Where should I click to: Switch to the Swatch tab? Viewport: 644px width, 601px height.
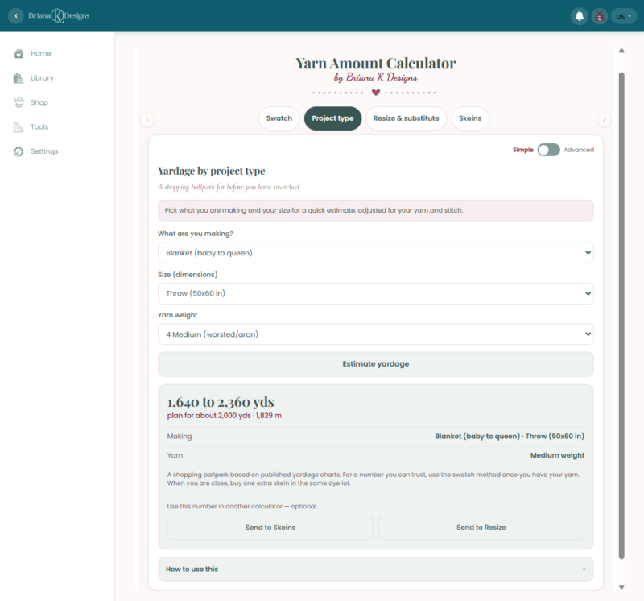[279, 118]
